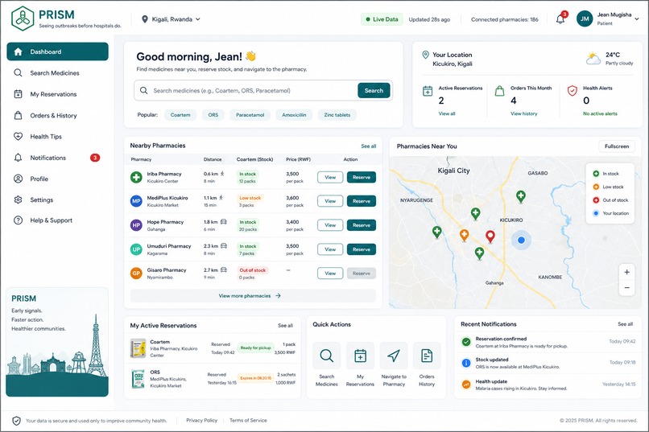Click the HP Hope Pharmacy avatar

(136, 225)
